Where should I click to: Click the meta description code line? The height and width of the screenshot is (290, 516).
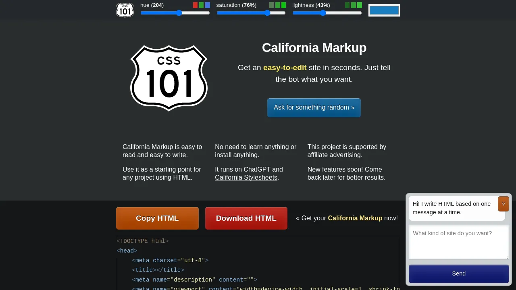(195, 280)
